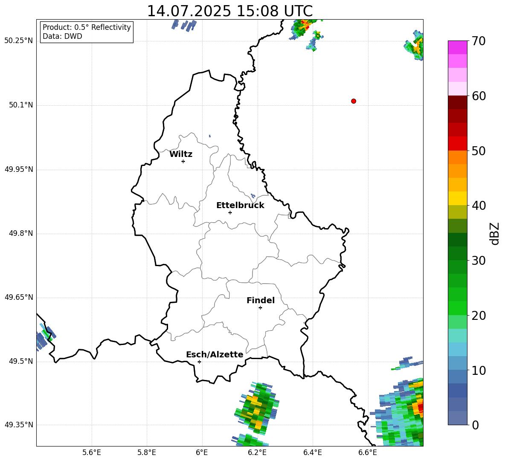Click the 5.6°E longitude label
The height and width of the screenshot is (461, 505).
coord(92,452)
